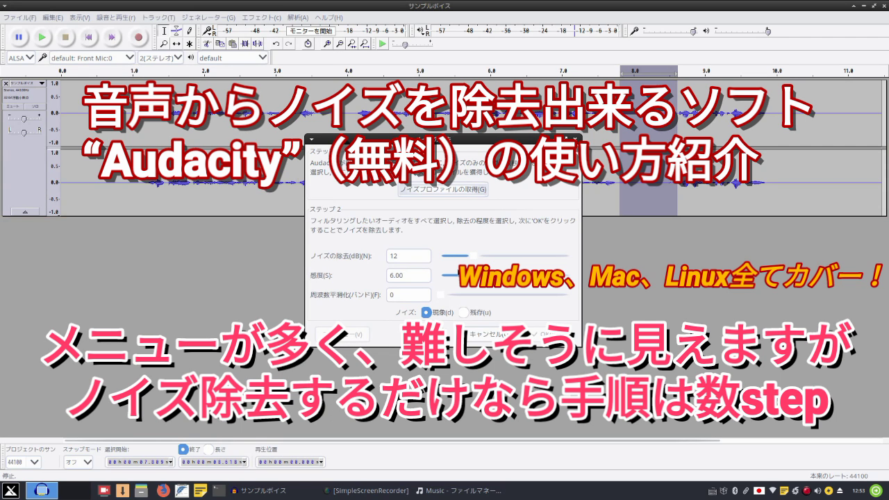Click the Redo arrow icon
Image resolution: width=889 pixels, height=500 pixels.
pyautogui.click(x=289, y=44)
